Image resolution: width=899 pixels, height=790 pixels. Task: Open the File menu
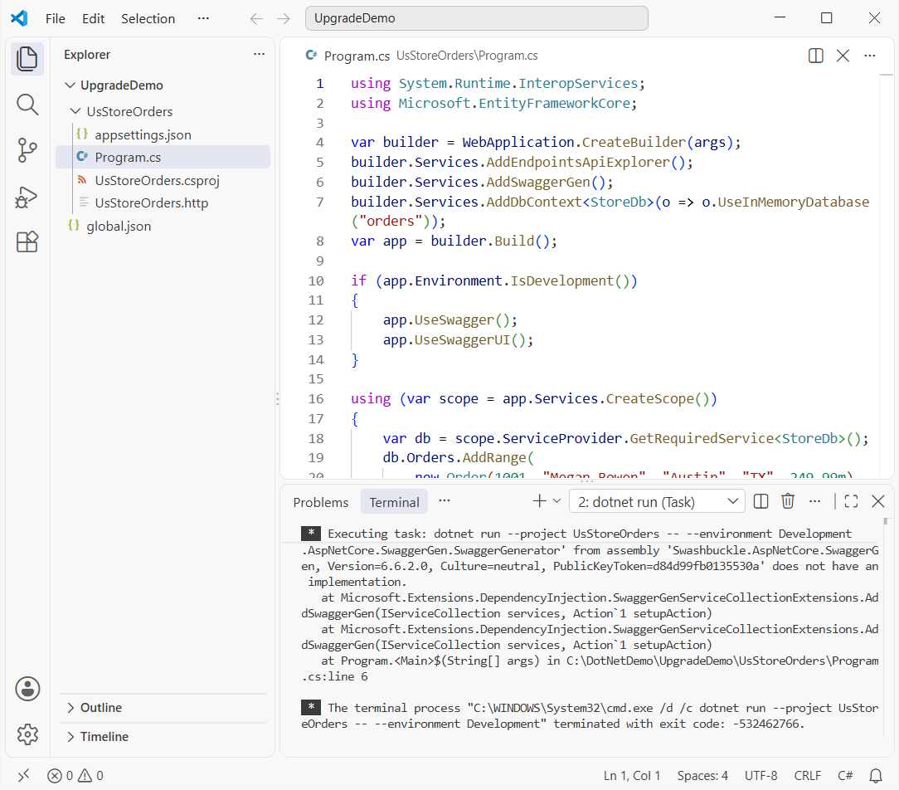(55, 19)
